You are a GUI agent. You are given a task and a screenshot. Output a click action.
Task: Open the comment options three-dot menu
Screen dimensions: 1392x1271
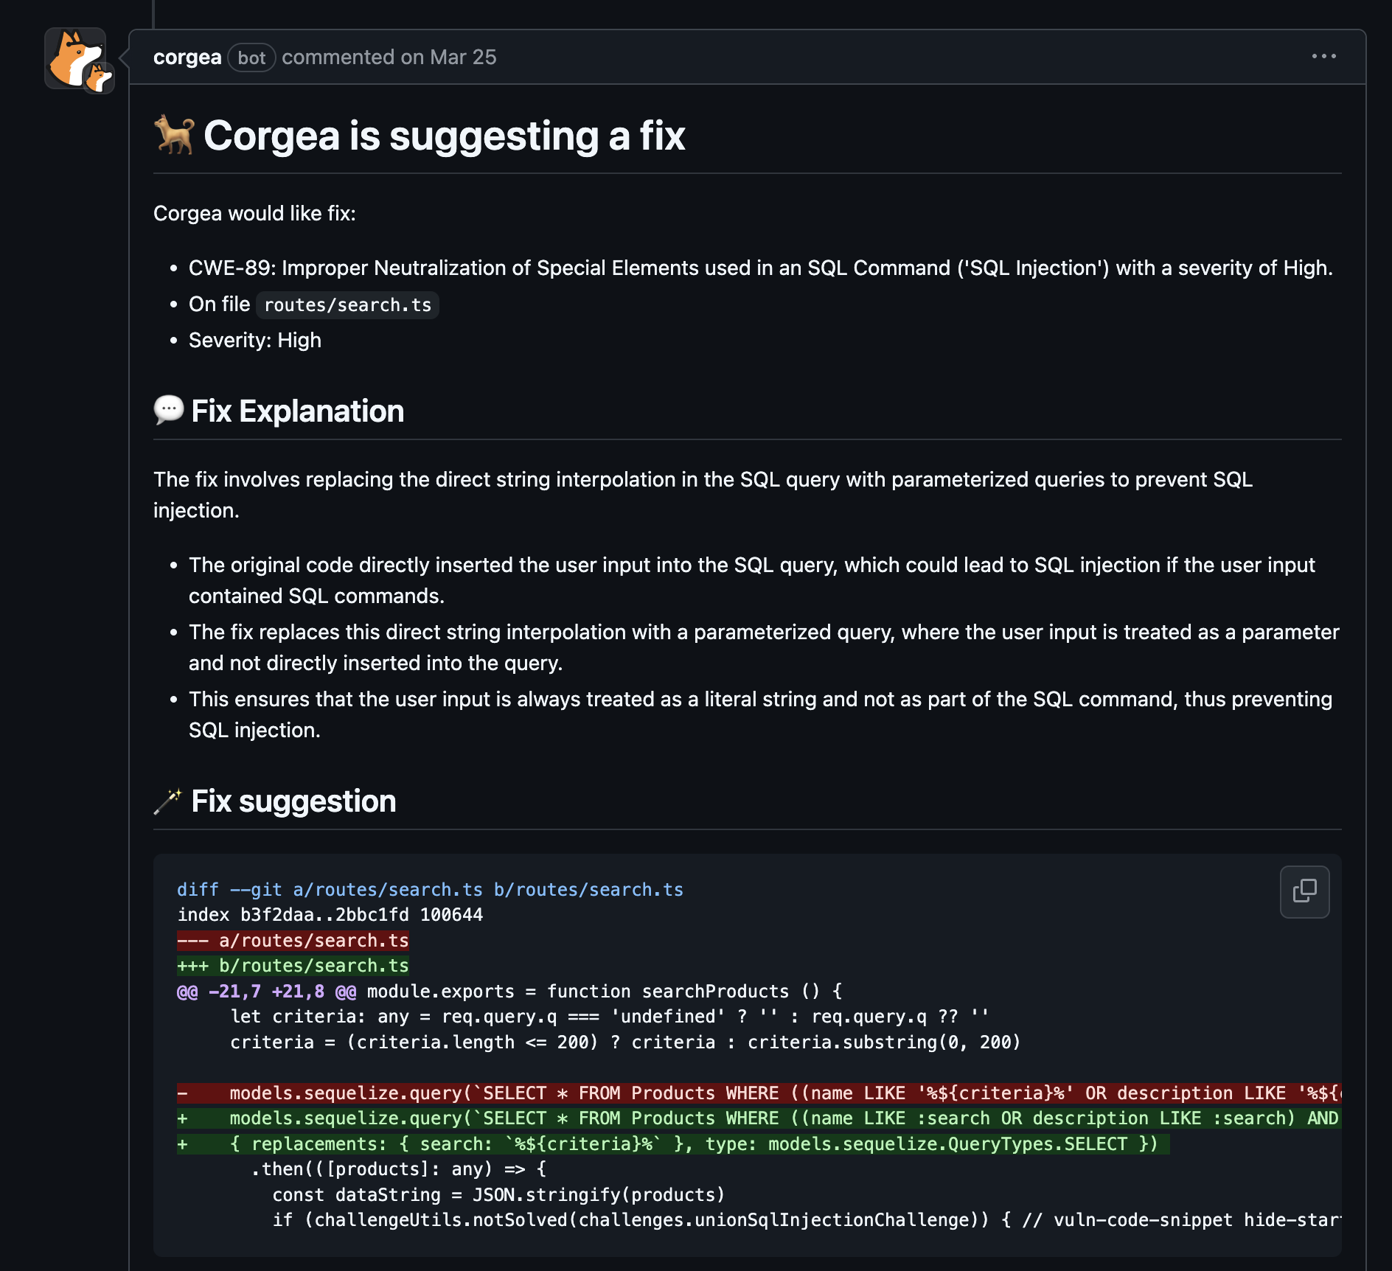click(1323, 57)
